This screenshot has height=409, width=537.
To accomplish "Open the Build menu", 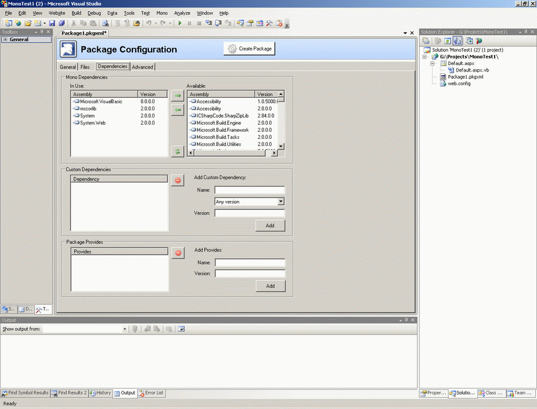I will click(x=76, y=13).
